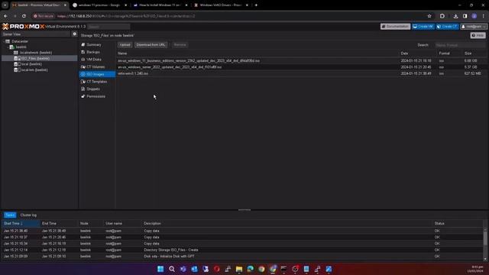Select local-lvm (beelink) storage in tree

tap(34, 70)
